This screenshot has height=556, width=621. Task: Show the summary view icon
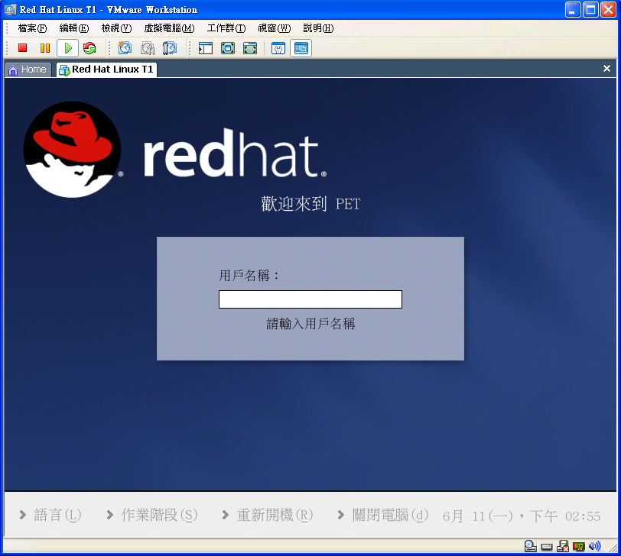tap(278, 49)
